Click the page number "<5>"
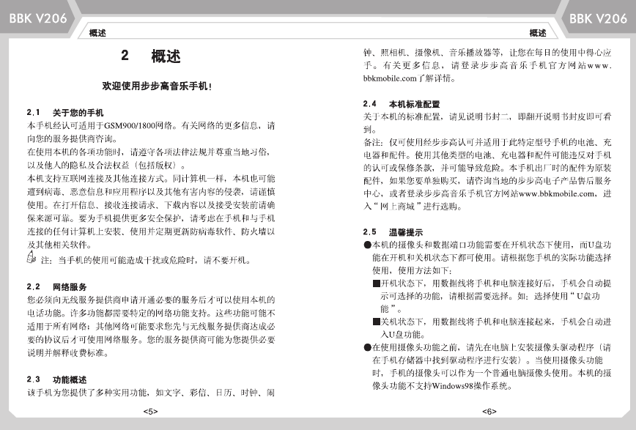 (x=150, y=412)
